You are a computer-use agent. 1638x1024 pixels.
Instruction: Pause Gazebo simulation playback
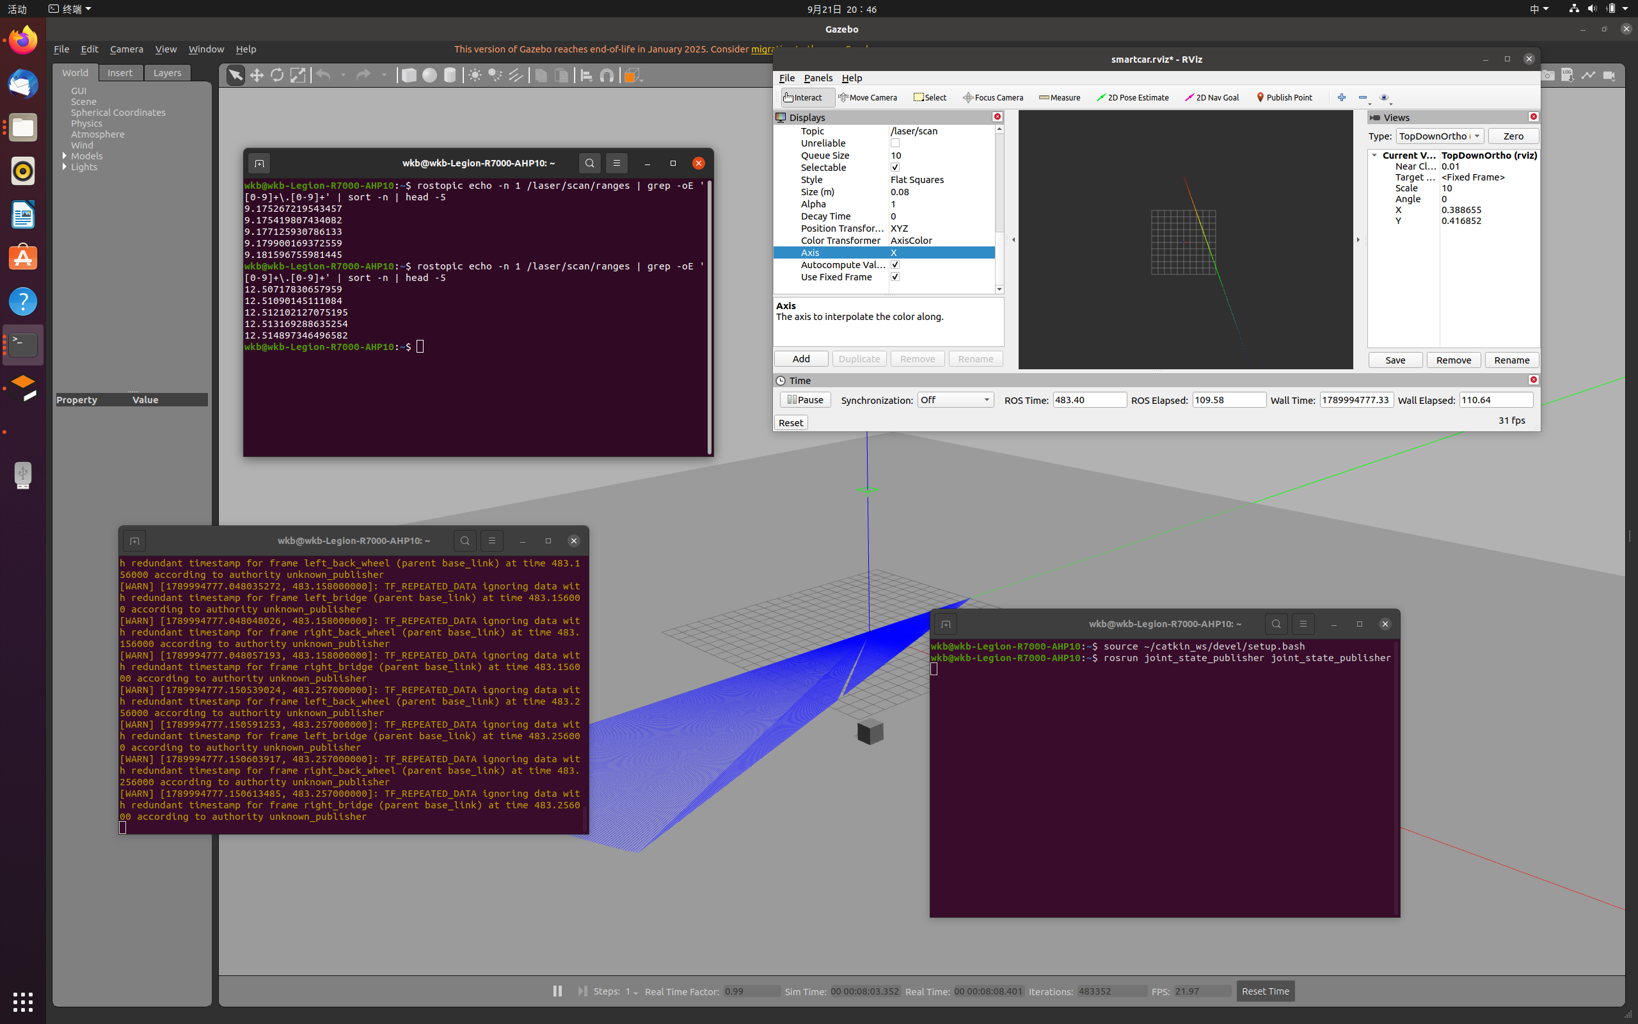[557, 991]
